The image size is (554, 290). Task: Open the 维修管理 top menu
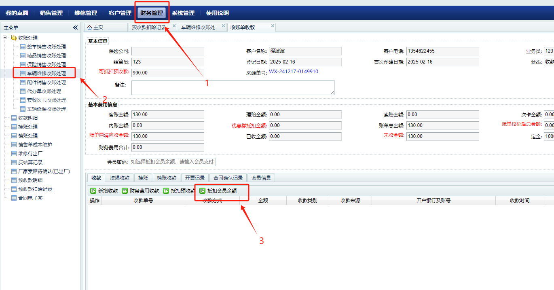click(86, 13)
